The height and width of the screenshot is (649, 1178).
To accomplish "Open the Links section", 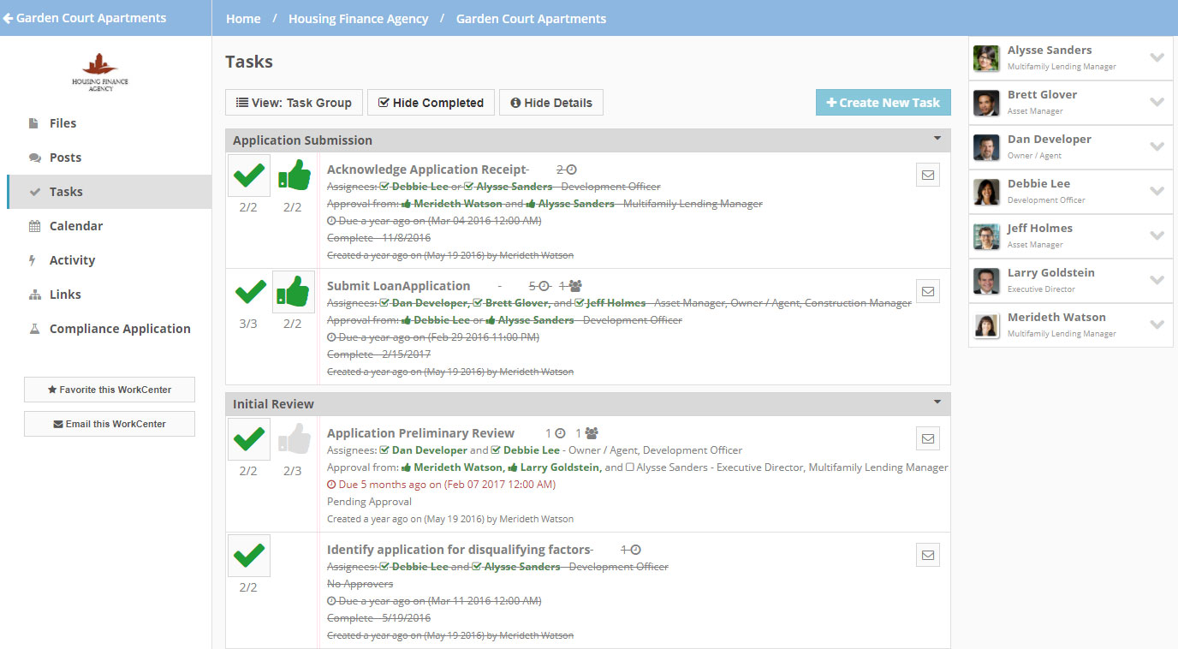I will [x=67, y=294].
